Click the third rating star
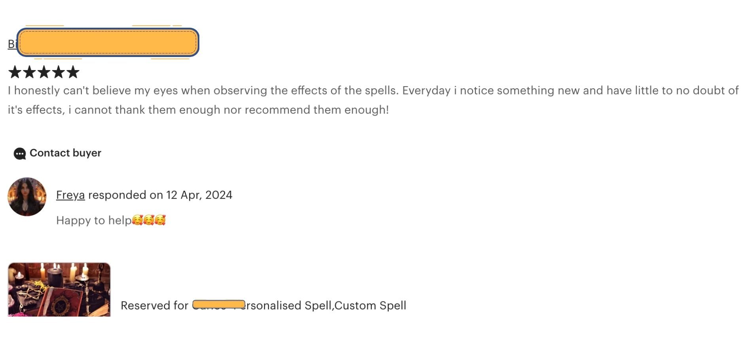This screenshot has width=742, height=349. click(x=44, y=72)
